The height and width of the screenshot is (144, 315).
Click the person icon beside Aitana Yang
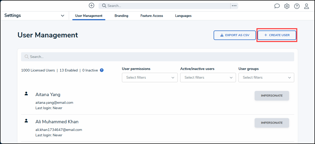[x=26, y=94]
